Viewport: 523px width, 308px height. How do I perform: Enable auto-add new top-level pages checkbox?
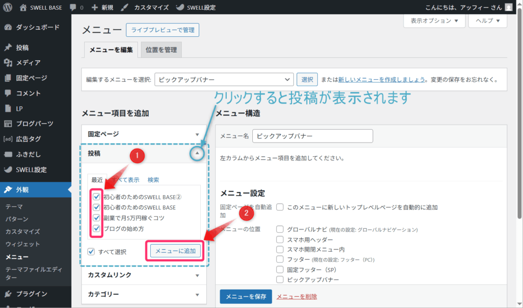(280, 207)
